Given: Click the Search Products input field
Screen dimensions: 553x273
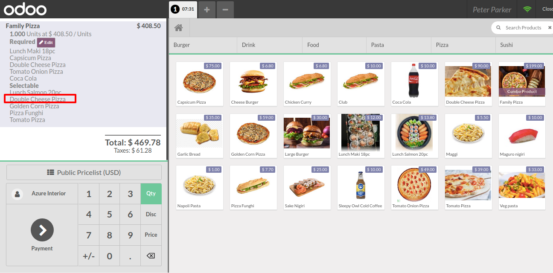Looking at the screenshot, I should click(523, 28).
